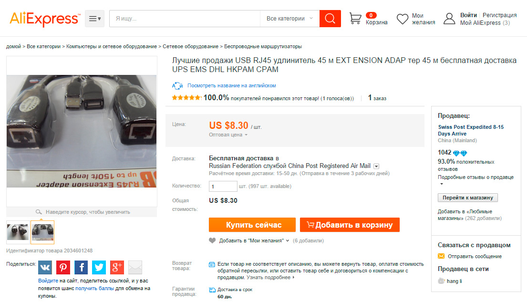
Task: Open the shopping cart icon
Action: (x=355, y=19)
